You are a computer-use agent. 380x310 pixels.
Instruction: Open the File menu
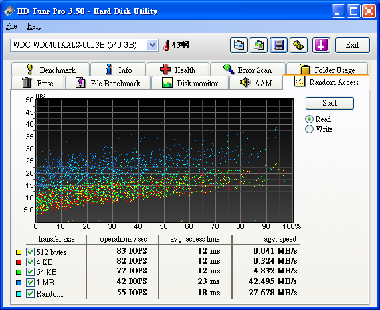click(11, 26)
